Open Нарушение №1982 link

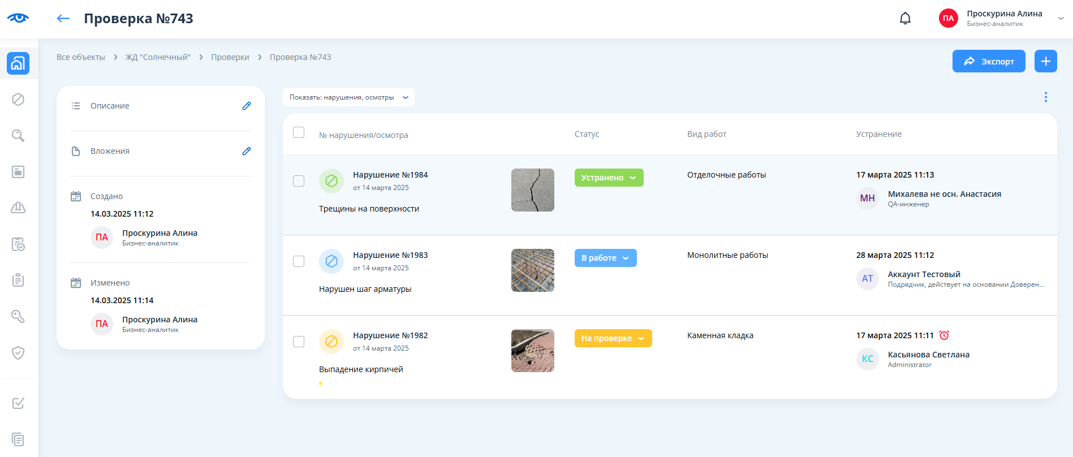(390, 335)
